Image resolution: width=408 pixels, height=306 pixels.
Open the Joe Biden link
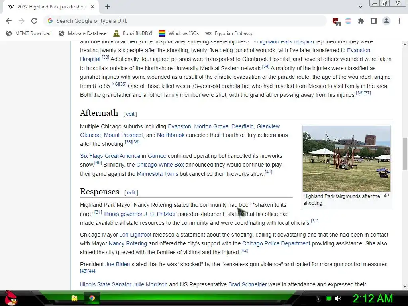click(118, 265)
